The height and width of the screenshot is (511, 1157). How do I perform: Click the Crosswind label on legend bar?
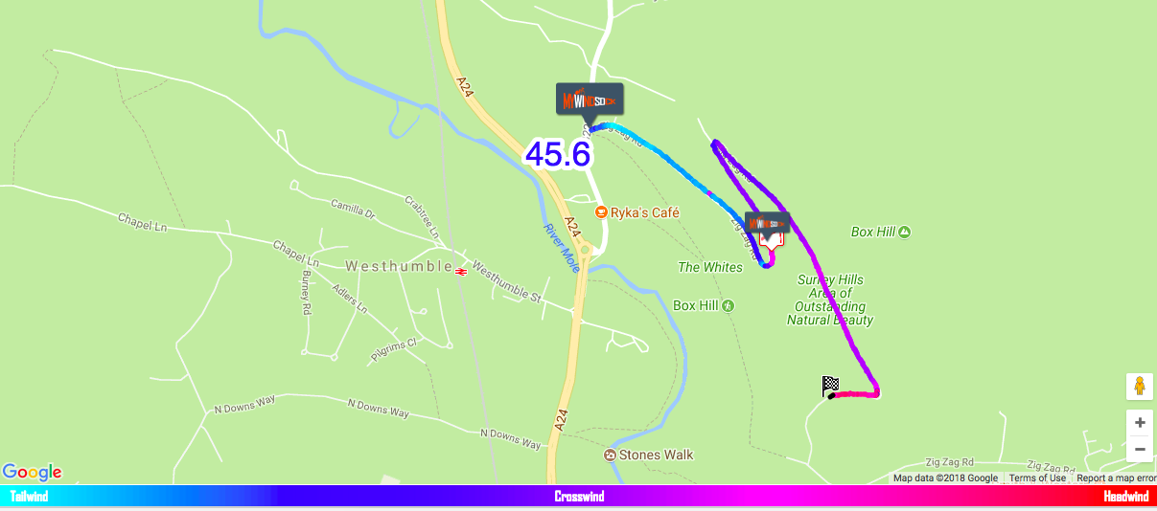(x=579, y=497)
